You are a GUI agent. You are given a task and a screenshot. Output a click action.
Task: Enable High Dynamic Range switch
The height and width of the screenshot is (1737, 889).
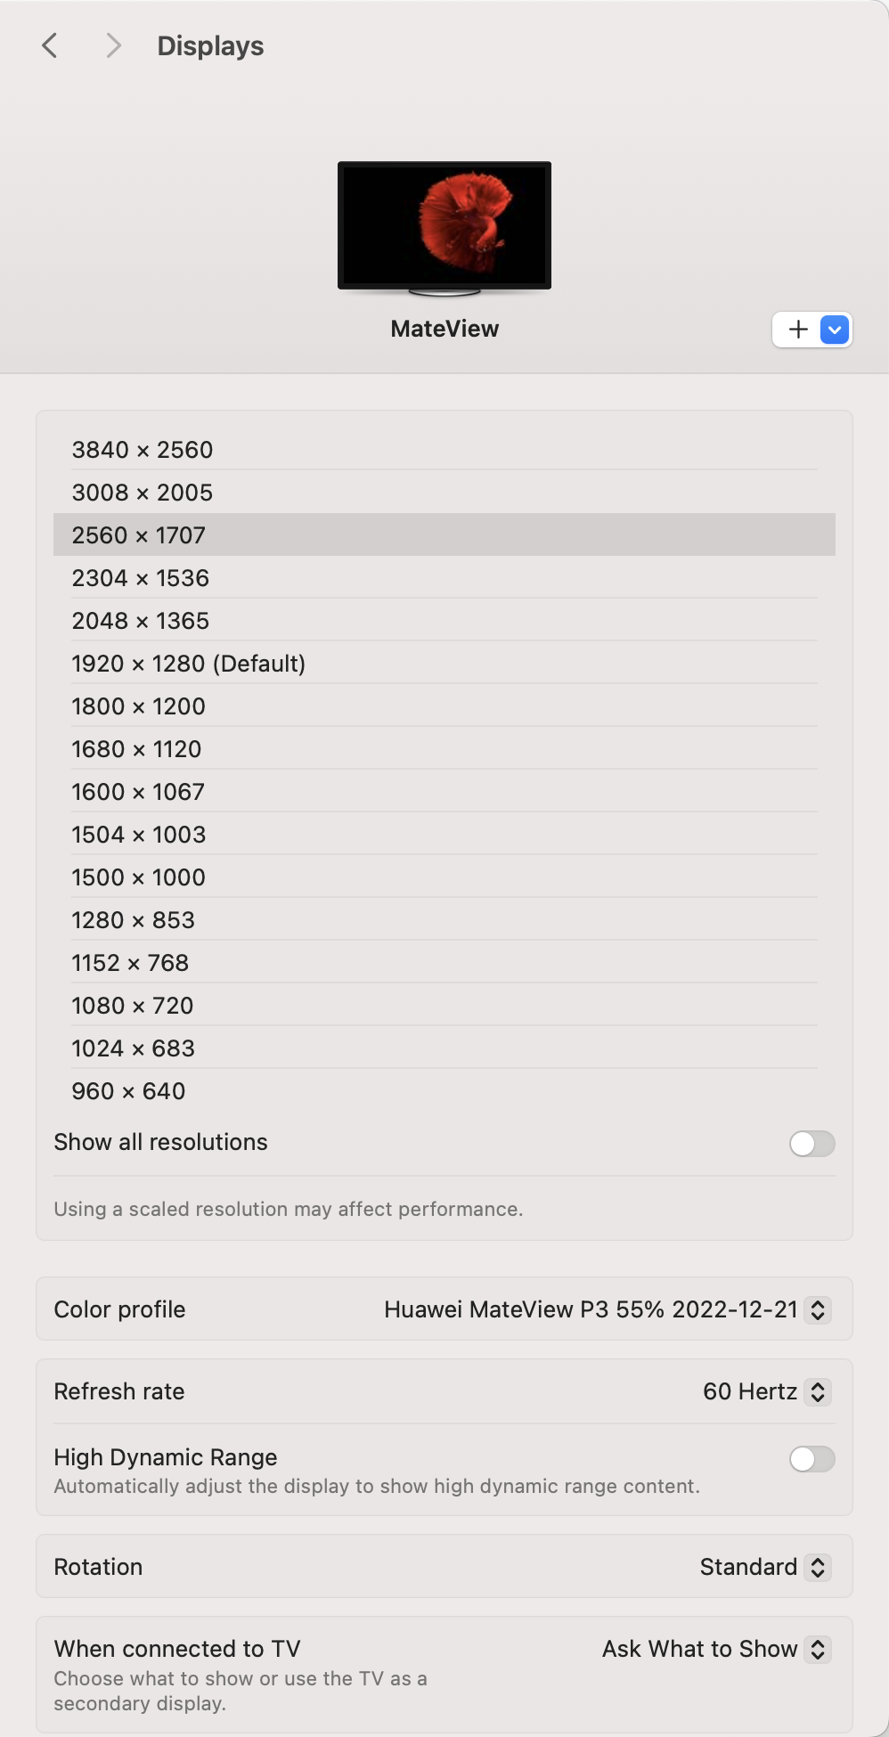(x=812, y=1458)
